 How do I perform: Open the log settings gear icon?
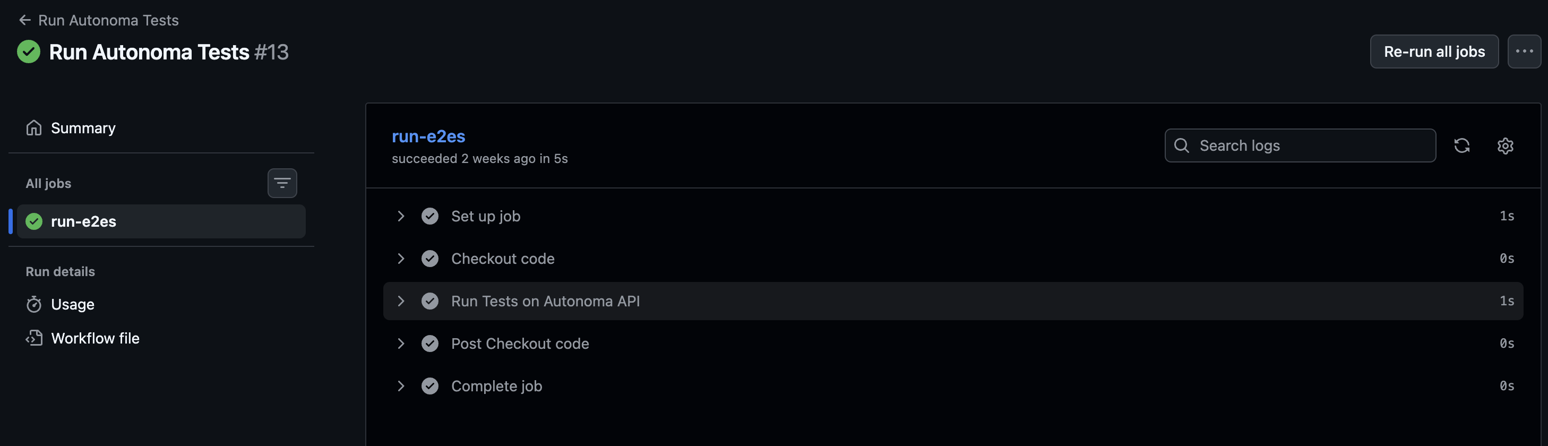1506,145
